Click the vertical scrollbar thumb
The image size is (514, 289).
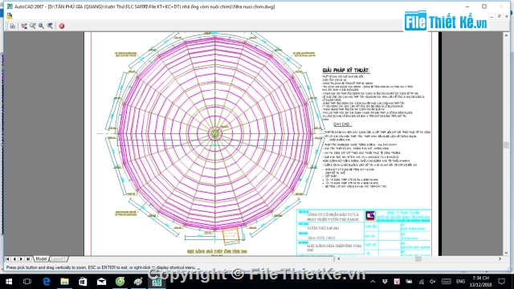(x=507, y=144)
